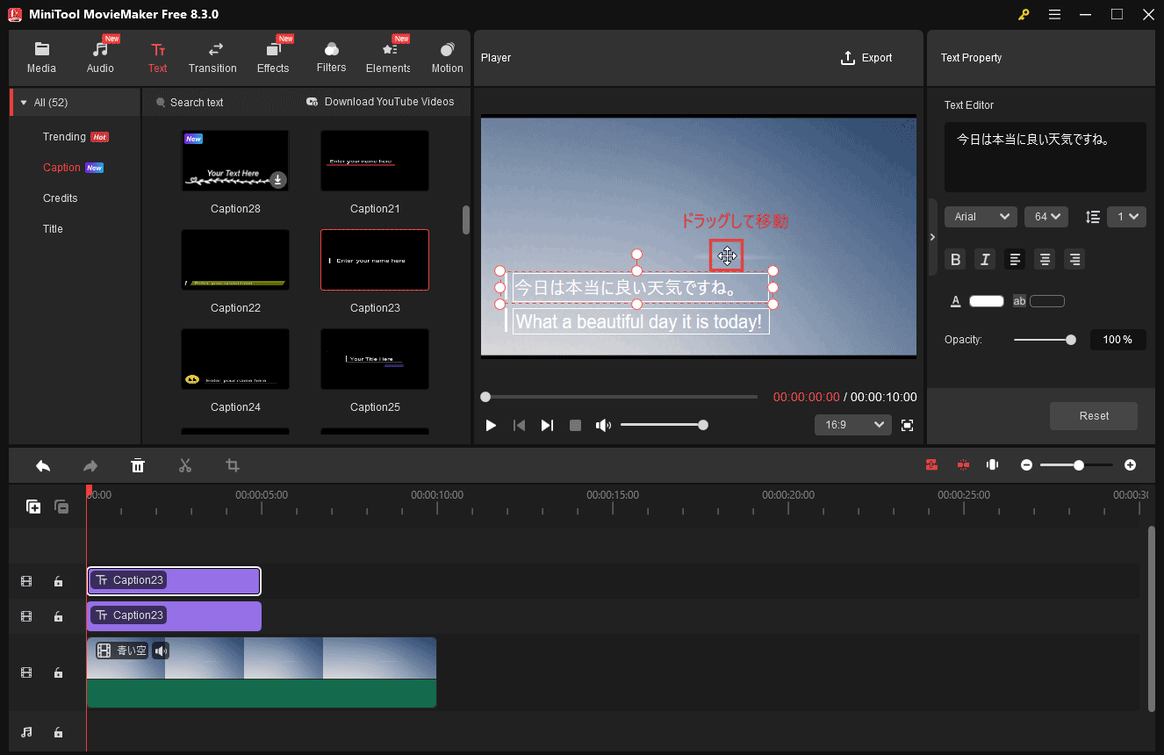Click the Search text field
This screenshot has width=1164, height=755.
coord(197,103)
